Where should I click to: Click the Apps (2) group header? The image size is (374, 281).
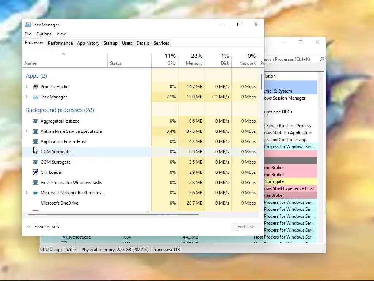click(x=37, y=76)
